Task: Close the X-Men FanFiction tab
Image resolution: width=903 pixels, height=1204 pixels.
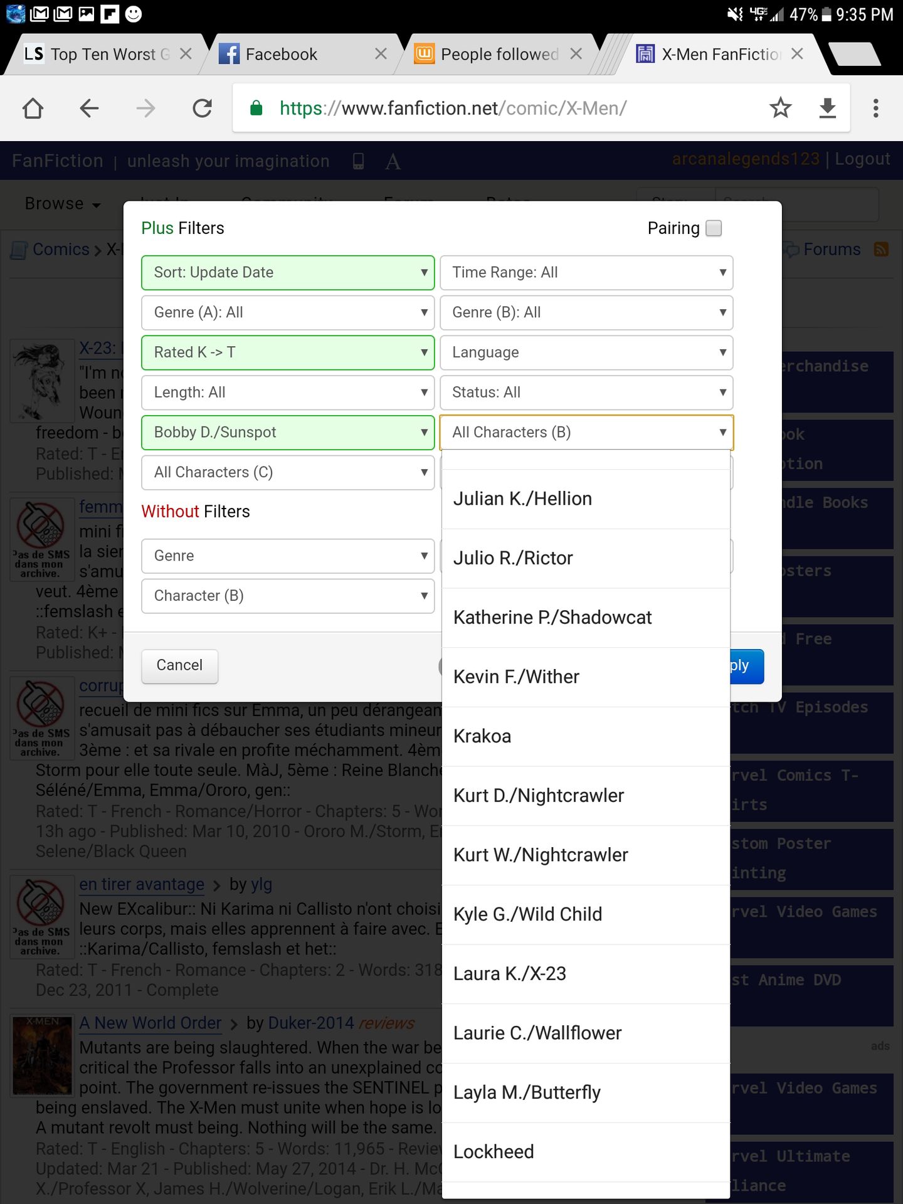Action: point(797,54)
